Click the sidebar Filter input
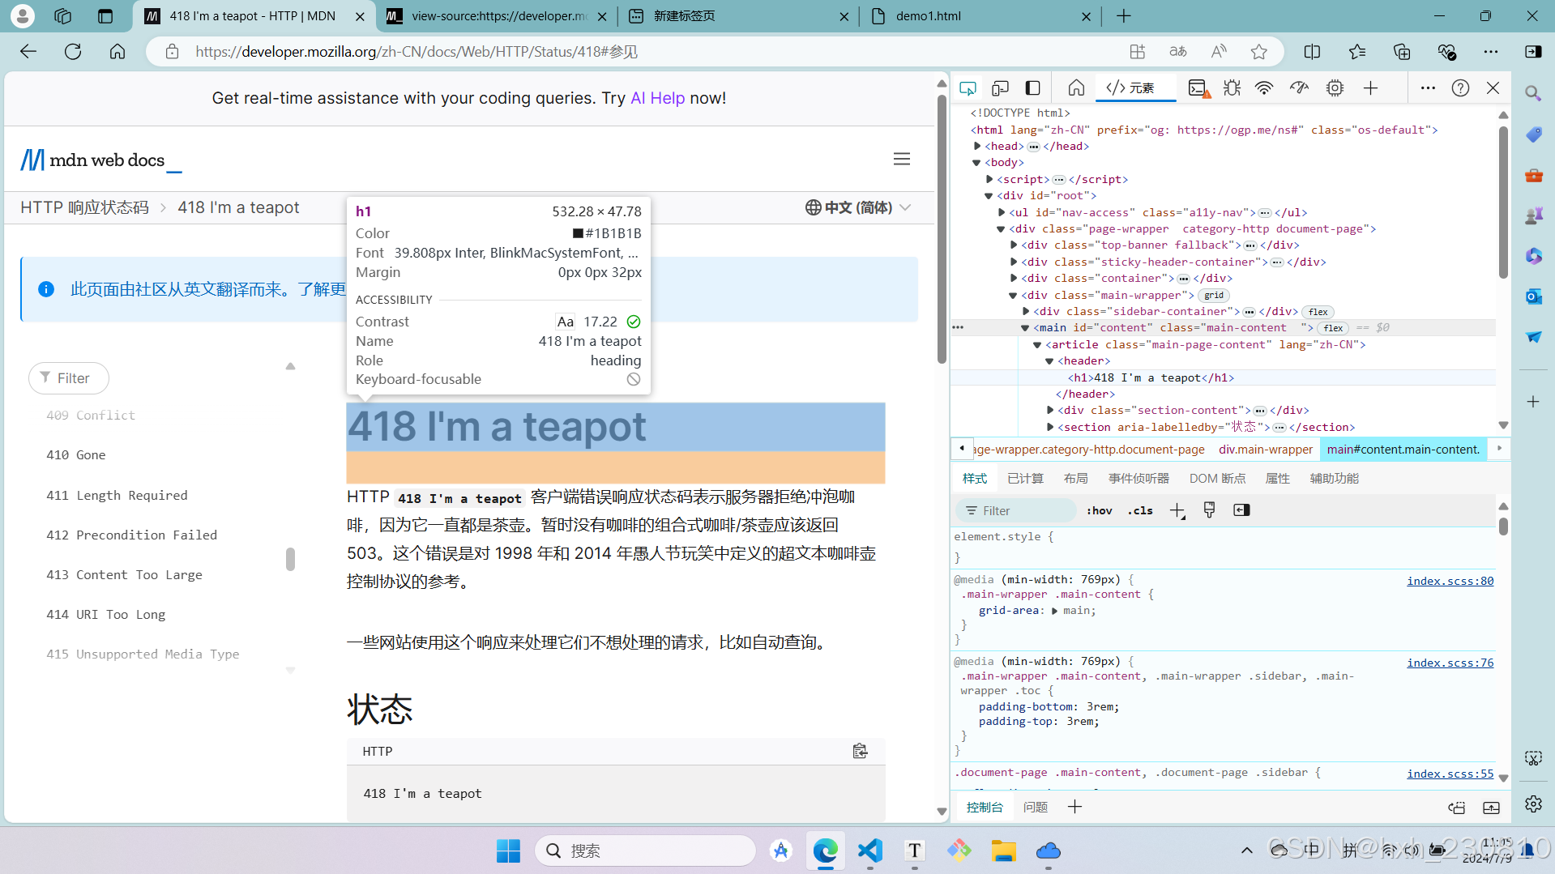 (x=69, y=378)
